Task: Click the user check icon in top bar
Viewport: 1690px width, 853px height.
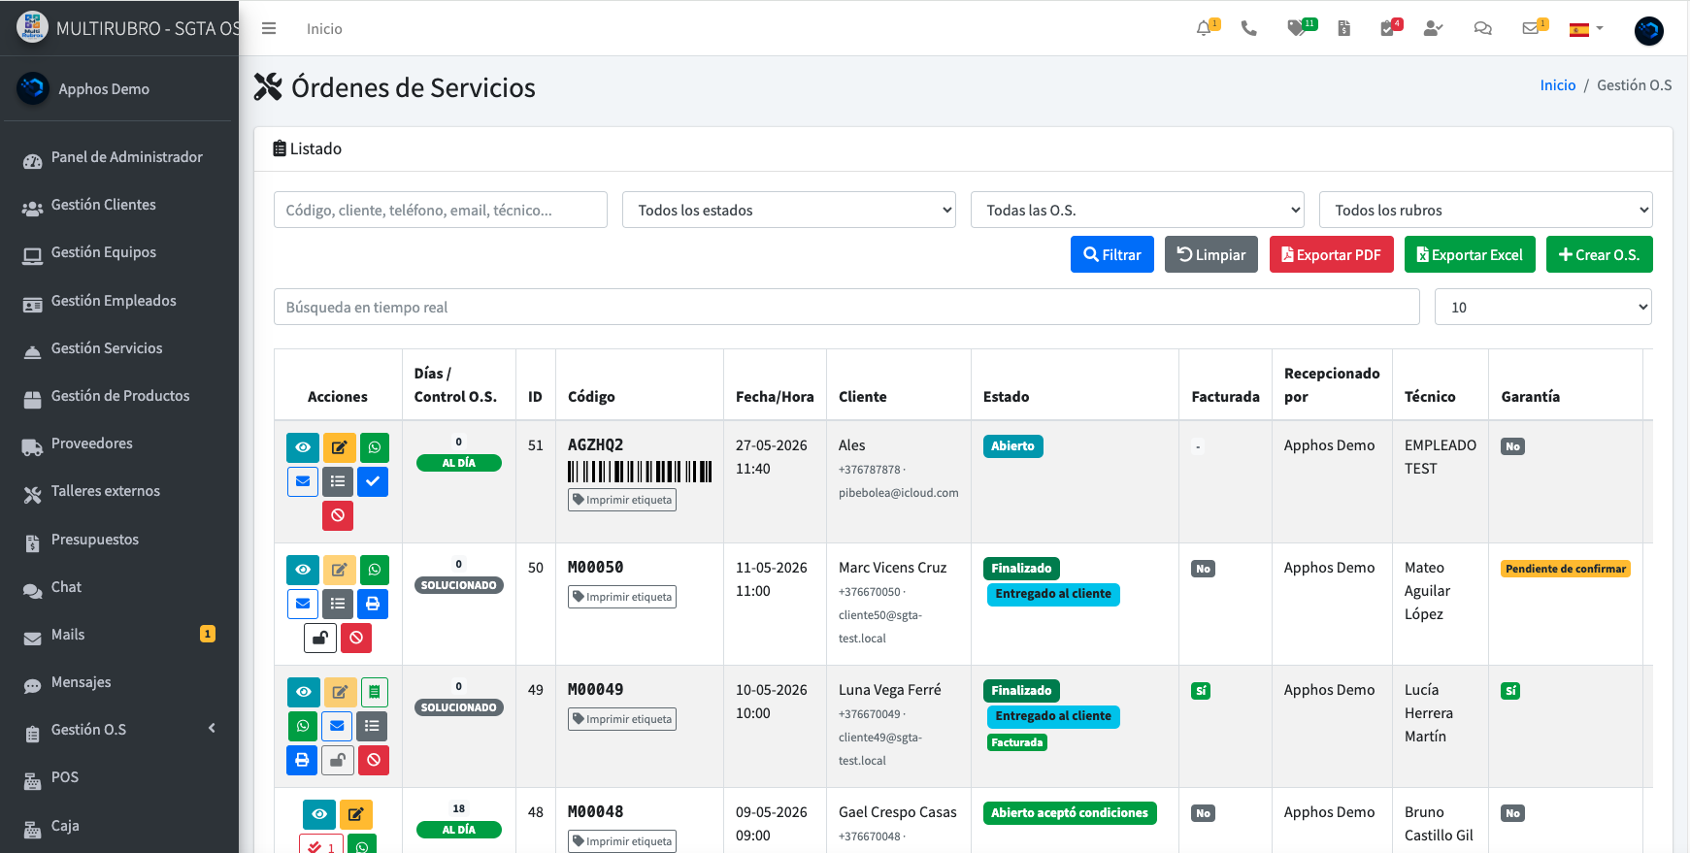Action: pos(1433,28)
